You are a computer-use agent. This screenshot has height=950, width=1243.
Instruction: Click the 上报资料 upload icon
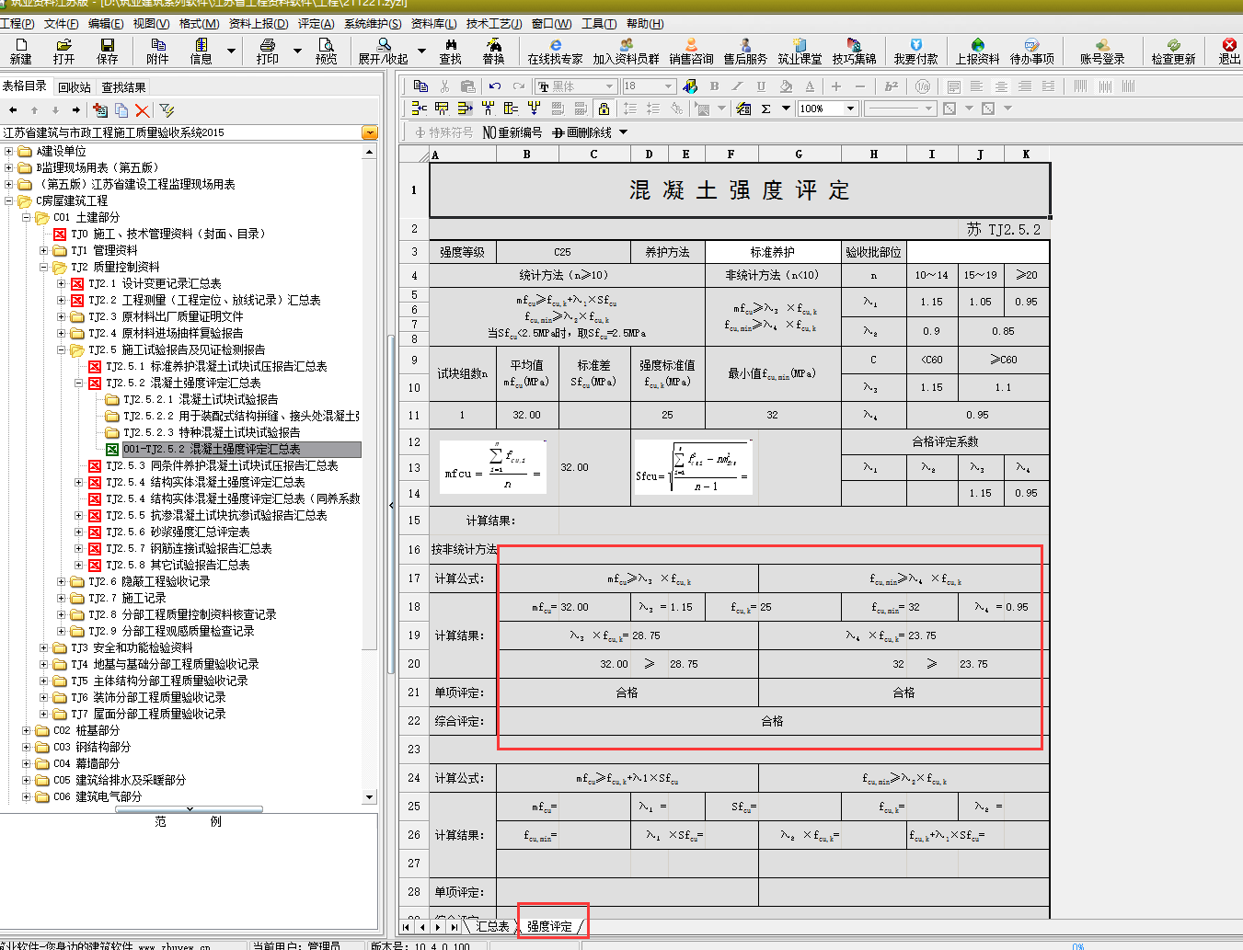977,51
